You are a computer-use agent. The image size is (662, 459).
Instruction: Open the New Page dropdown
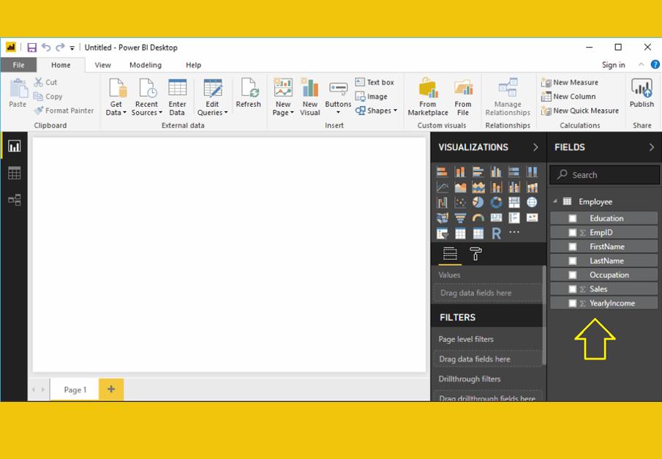click(283, 97)
